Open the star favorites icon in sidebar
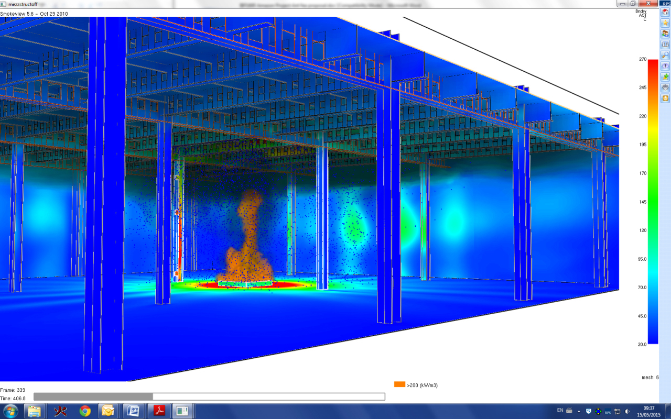 pyautogui.click(x=665, y=23)
